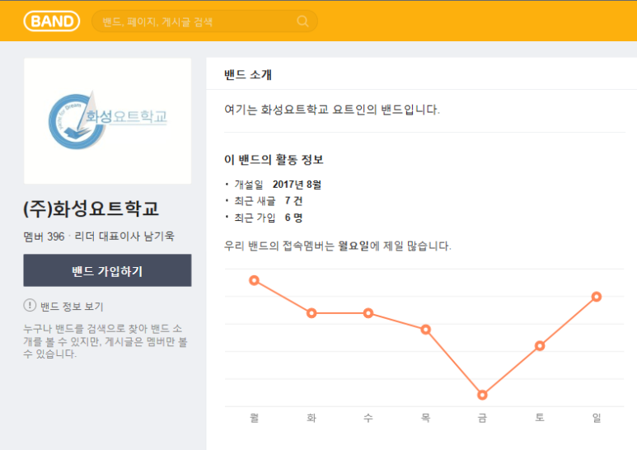This screenshot has height=450, width=637.
Task: Open the 밴드 정보 보기 link
Action: [x=72, y=307]
